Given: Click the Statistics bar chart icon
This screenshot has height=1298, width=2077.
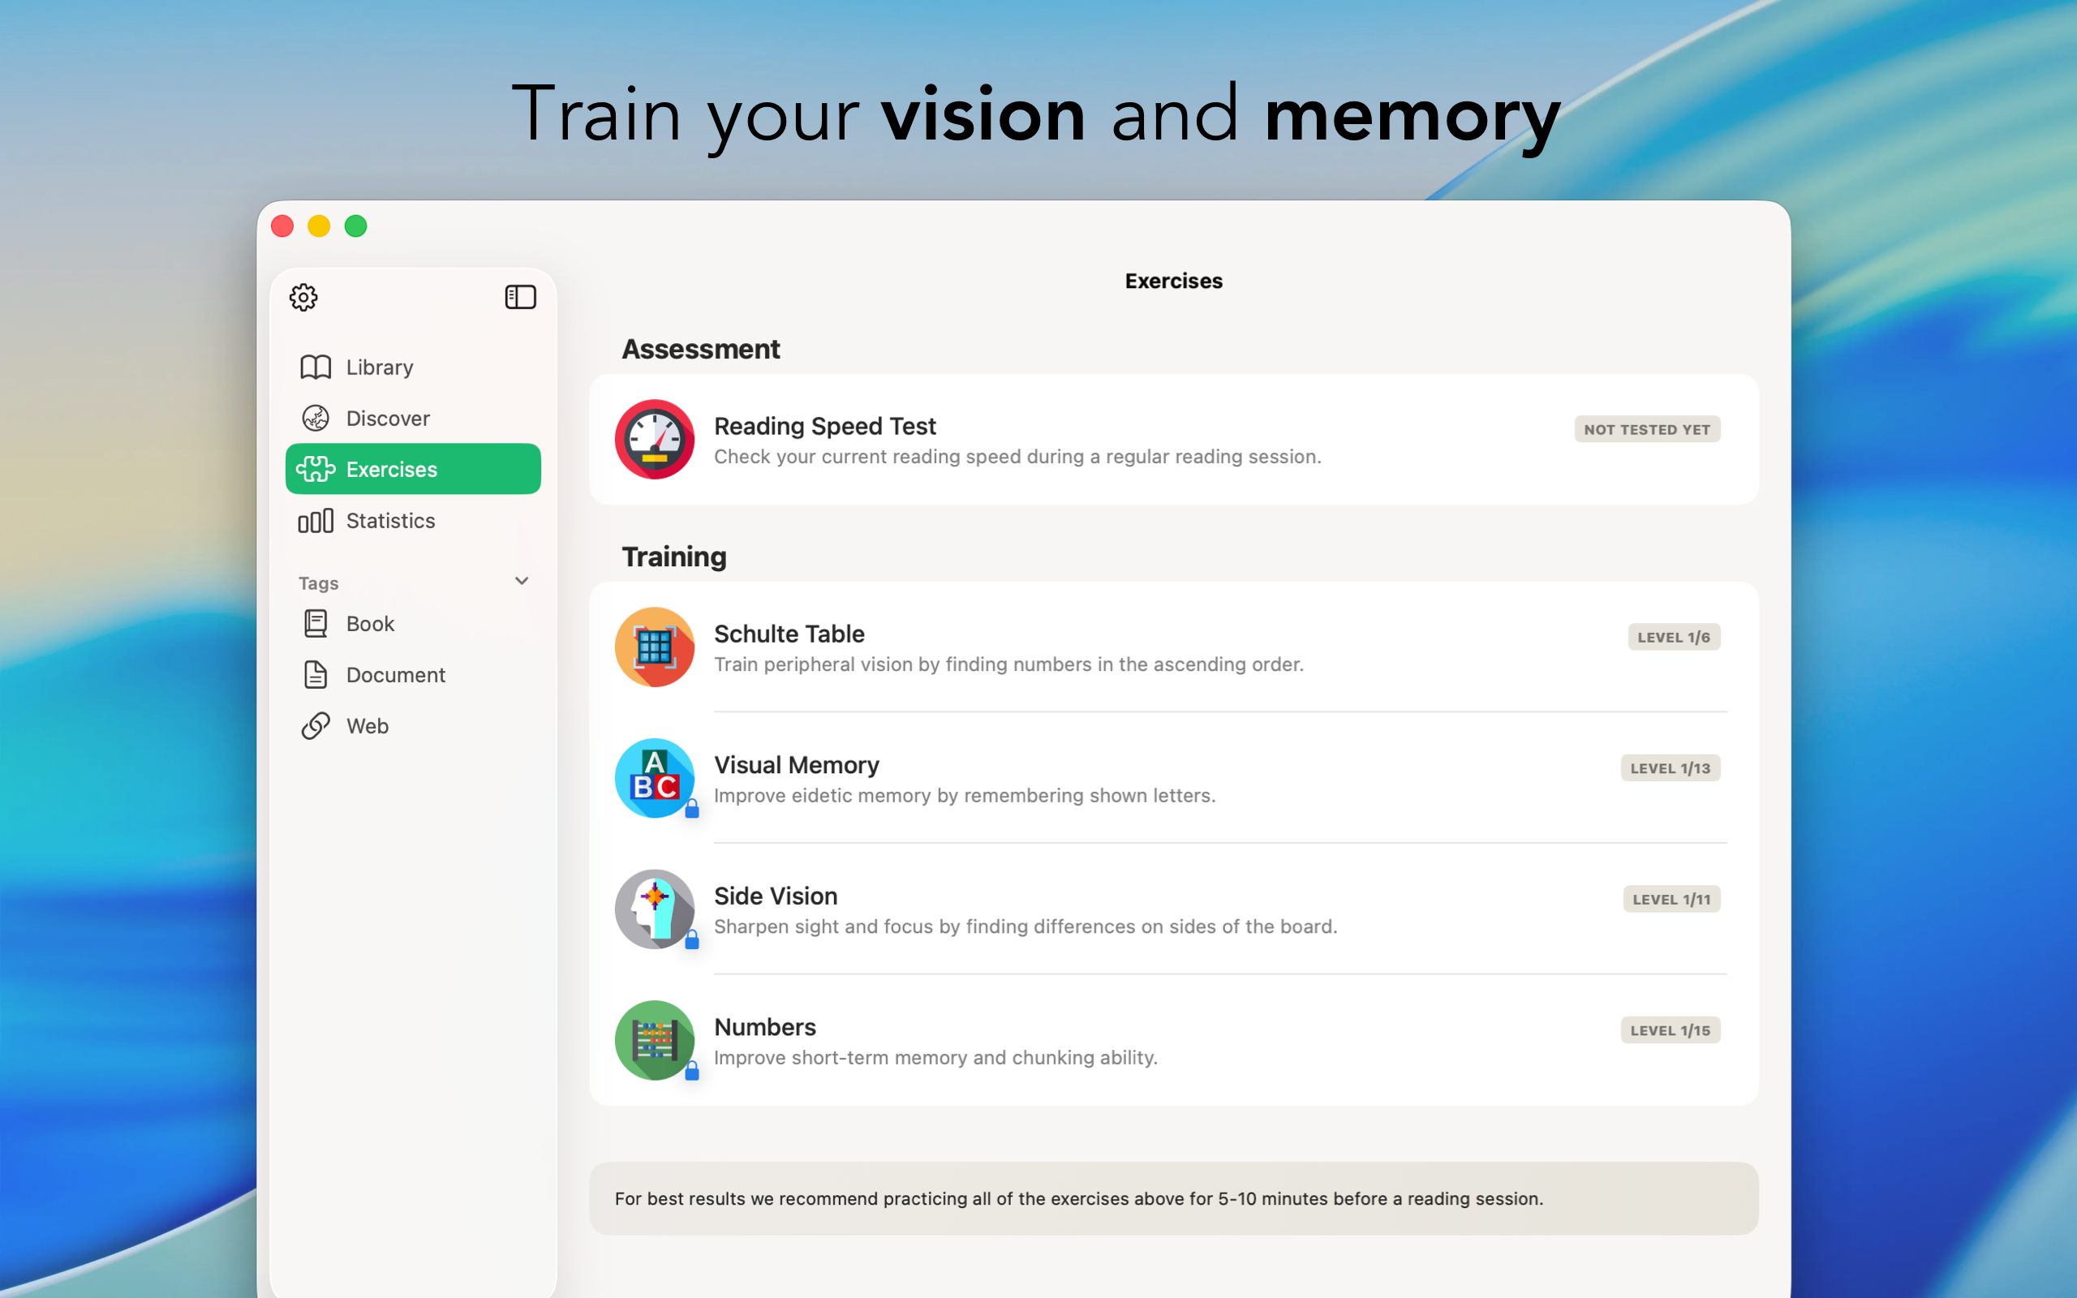Looking at the screenshot, I should (x=316, y=520).
